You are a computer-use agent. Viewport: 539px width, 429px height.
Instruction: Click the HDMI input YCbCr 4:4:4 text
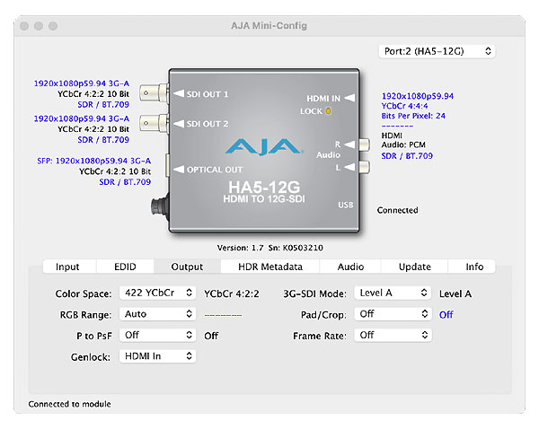[x=404, y=106]
